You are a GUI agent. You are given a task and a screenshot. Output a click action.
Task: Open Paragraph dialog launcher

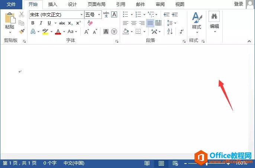point(184,42)
